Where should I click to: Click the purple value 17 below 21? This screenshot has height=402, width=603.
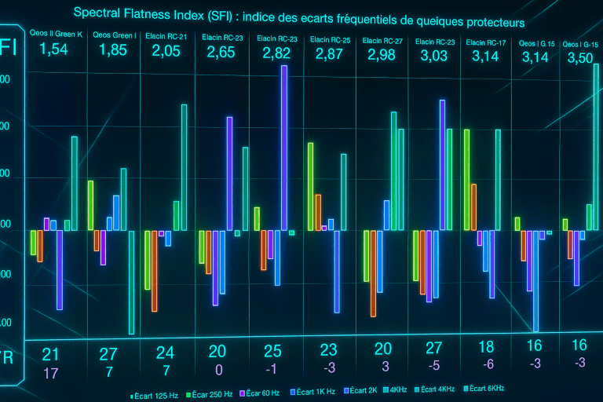[51, 374]
